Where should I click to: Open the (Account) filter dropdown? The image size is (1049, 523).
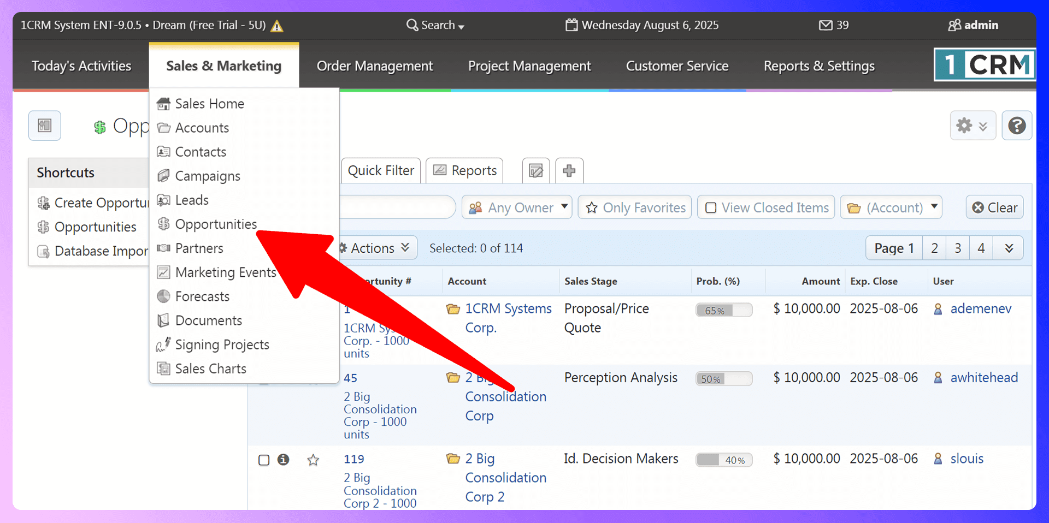(891, 207)
